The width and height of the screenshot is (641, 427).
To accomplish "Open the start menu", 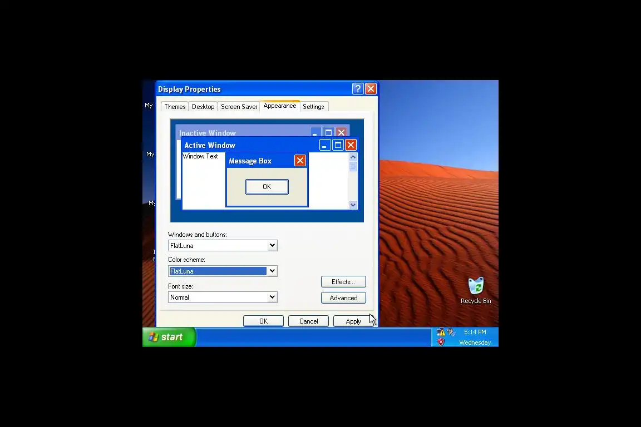I will pos(169,337).
